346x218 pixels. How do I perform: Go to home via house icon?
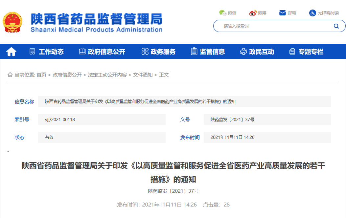11,52
